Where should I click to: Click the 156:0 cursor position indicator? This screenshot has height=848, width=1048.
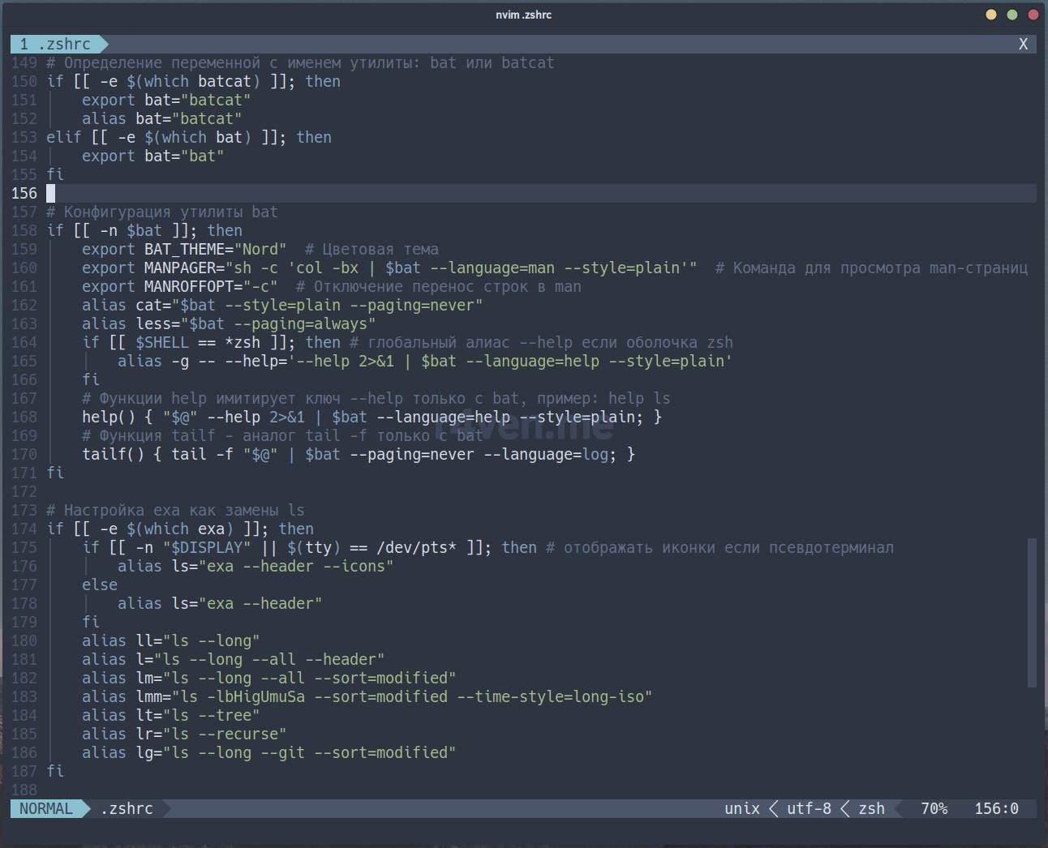tap(996, 808)
